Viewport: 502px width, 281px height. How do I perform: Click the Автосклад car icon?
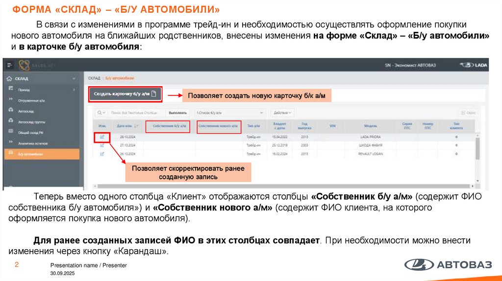[11, 110]
